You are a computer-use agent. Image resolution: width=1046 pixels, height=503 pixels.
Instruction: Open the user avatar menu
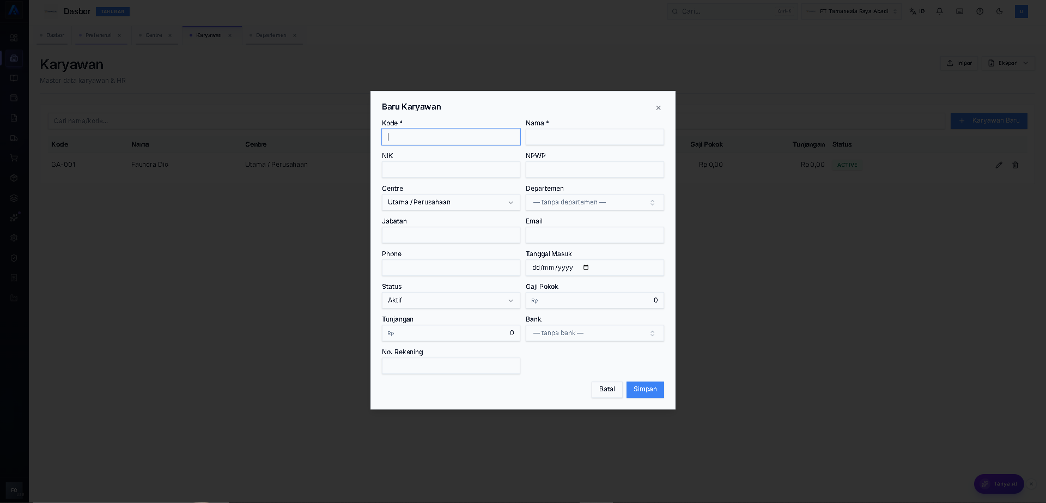1021,11
